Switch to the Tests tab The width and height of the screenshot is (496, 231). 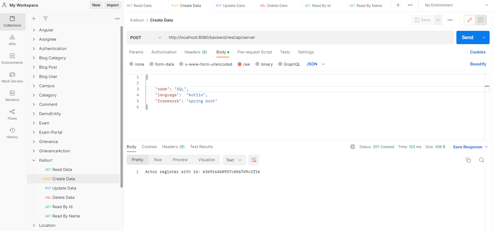285,52
